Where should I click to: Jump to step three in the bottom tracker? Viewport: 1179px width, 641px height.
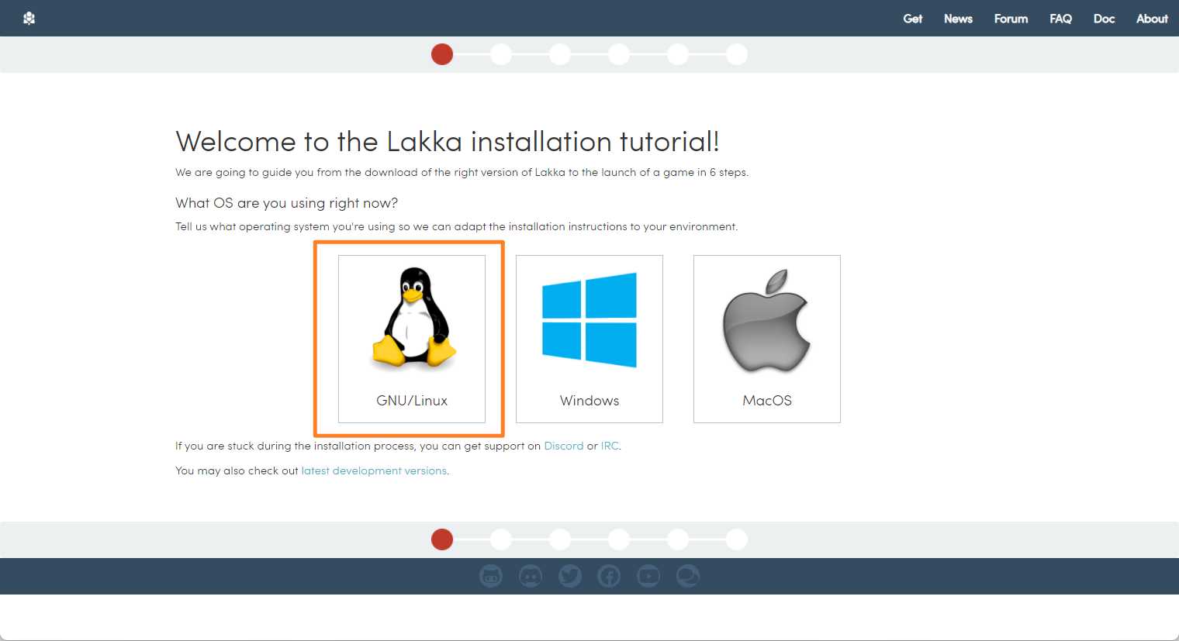click(x=560, y=539)
